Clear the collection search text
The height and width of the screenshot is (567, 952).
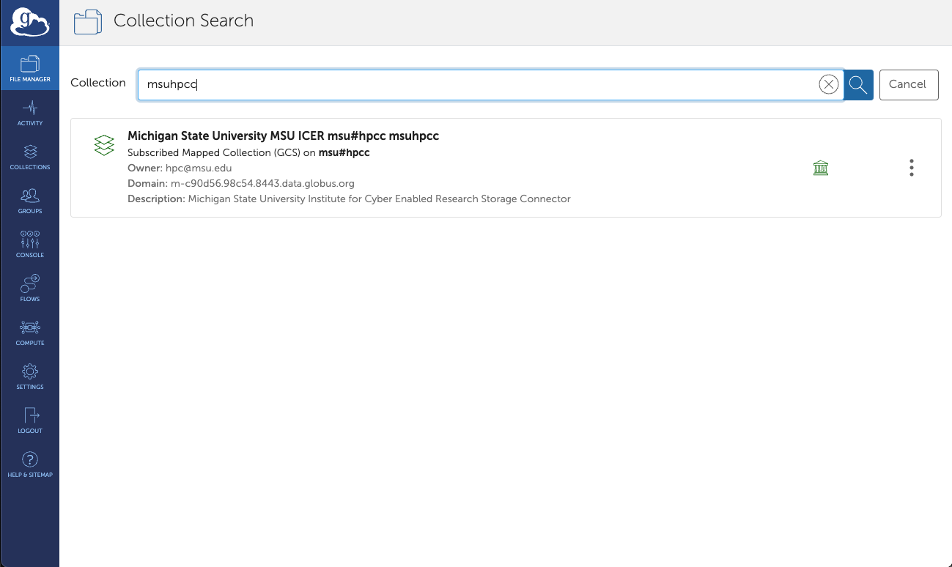828,85
